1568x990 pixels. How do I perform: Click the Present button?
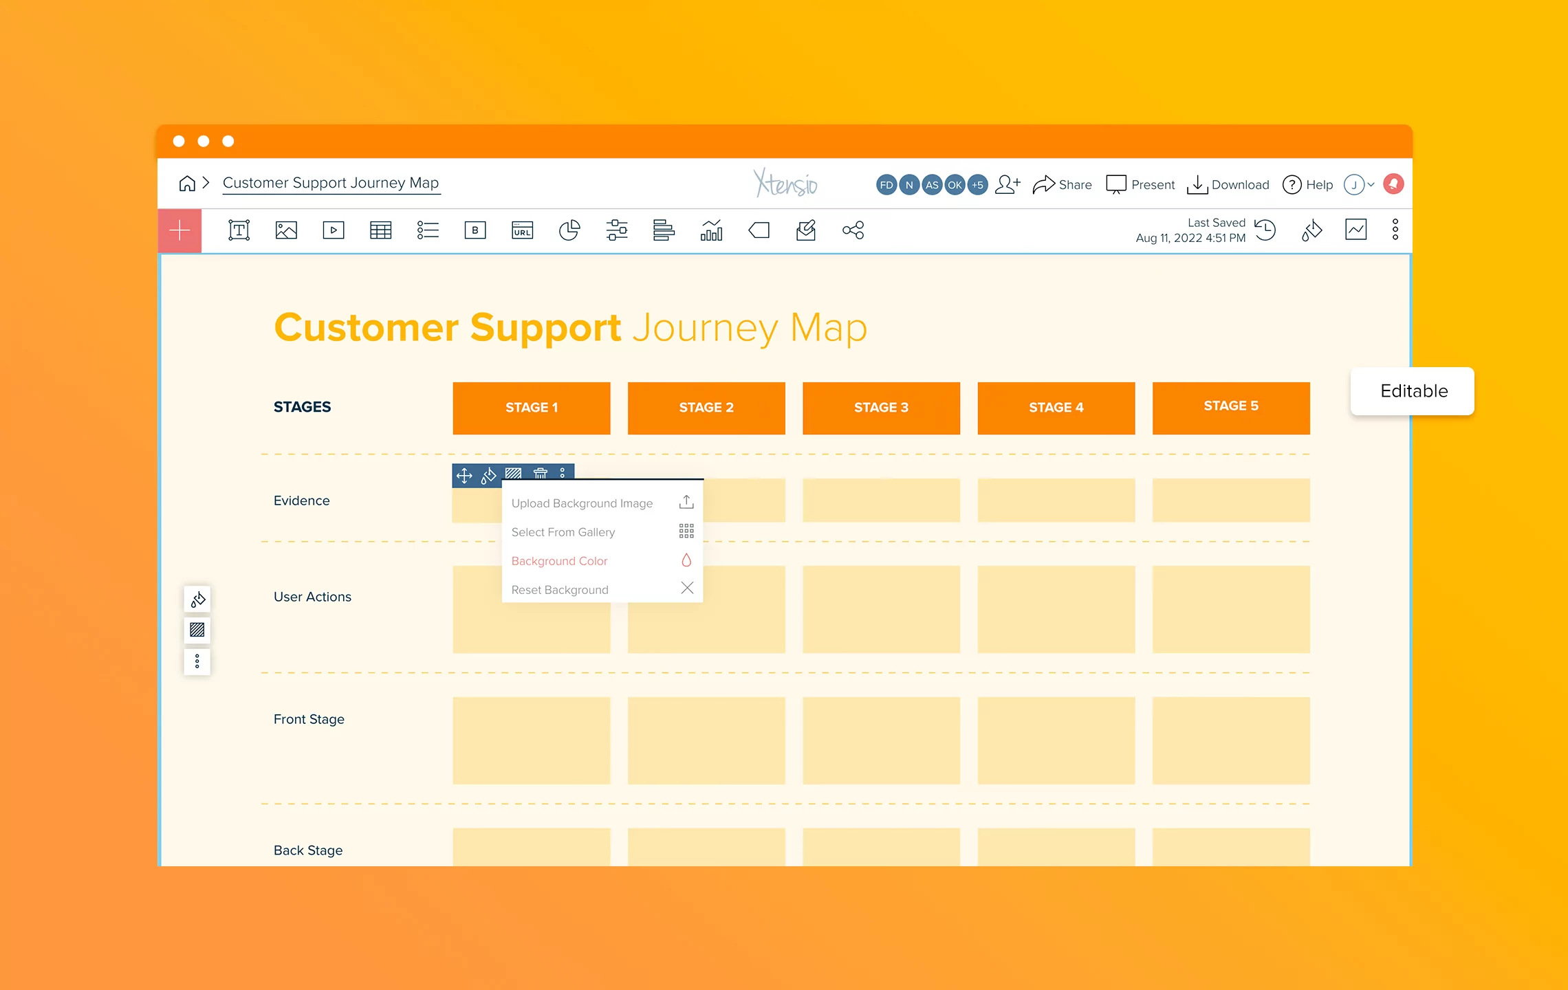pos(1140,184)
